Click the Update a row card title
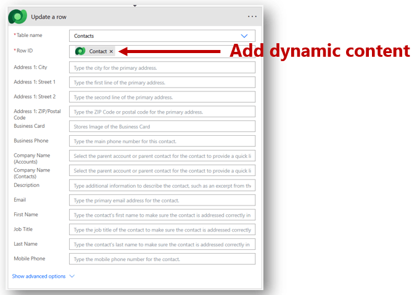The image size is (417, 295). pyautogui.click(x=49, y=17)
